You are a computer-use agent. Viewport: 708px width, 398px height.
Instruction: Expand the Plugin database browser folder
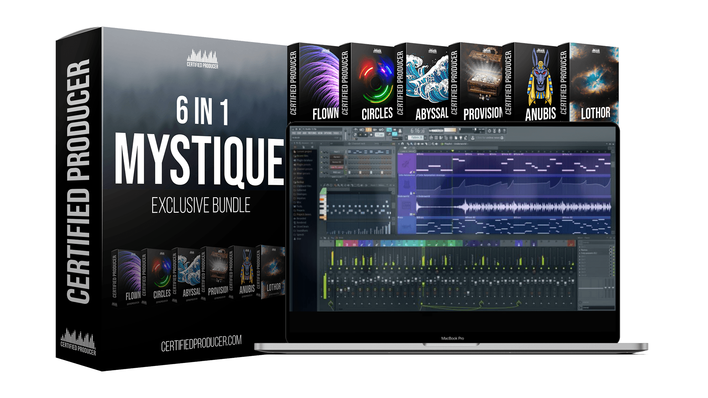coord(304,160)
